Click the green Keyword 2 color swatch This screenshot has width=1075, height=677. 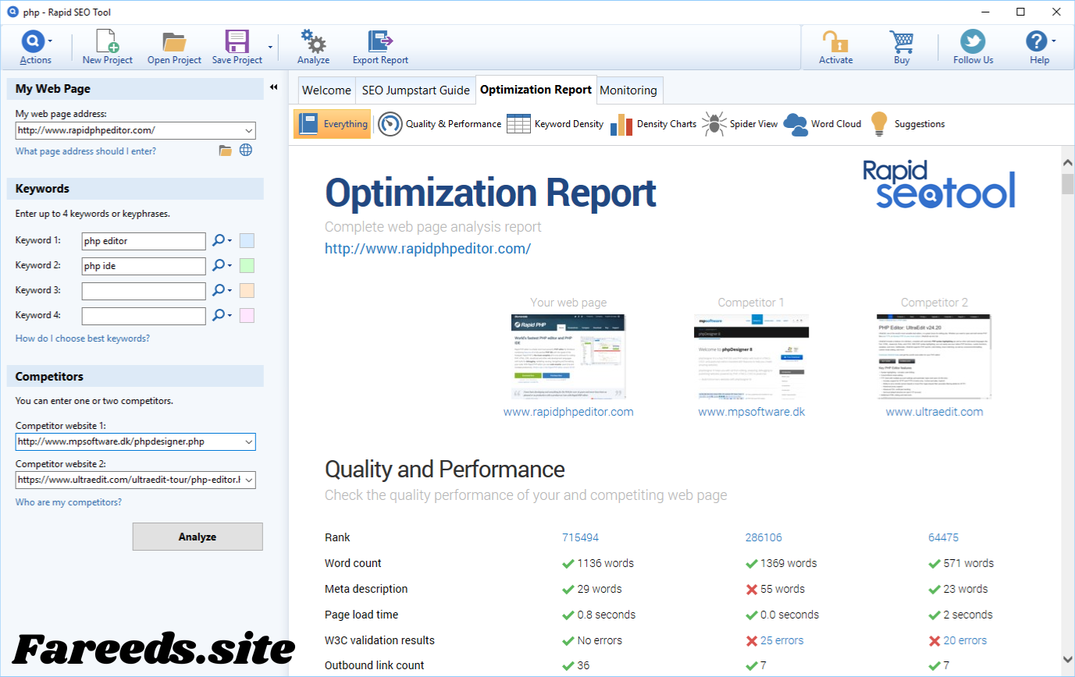click(247, 266)
